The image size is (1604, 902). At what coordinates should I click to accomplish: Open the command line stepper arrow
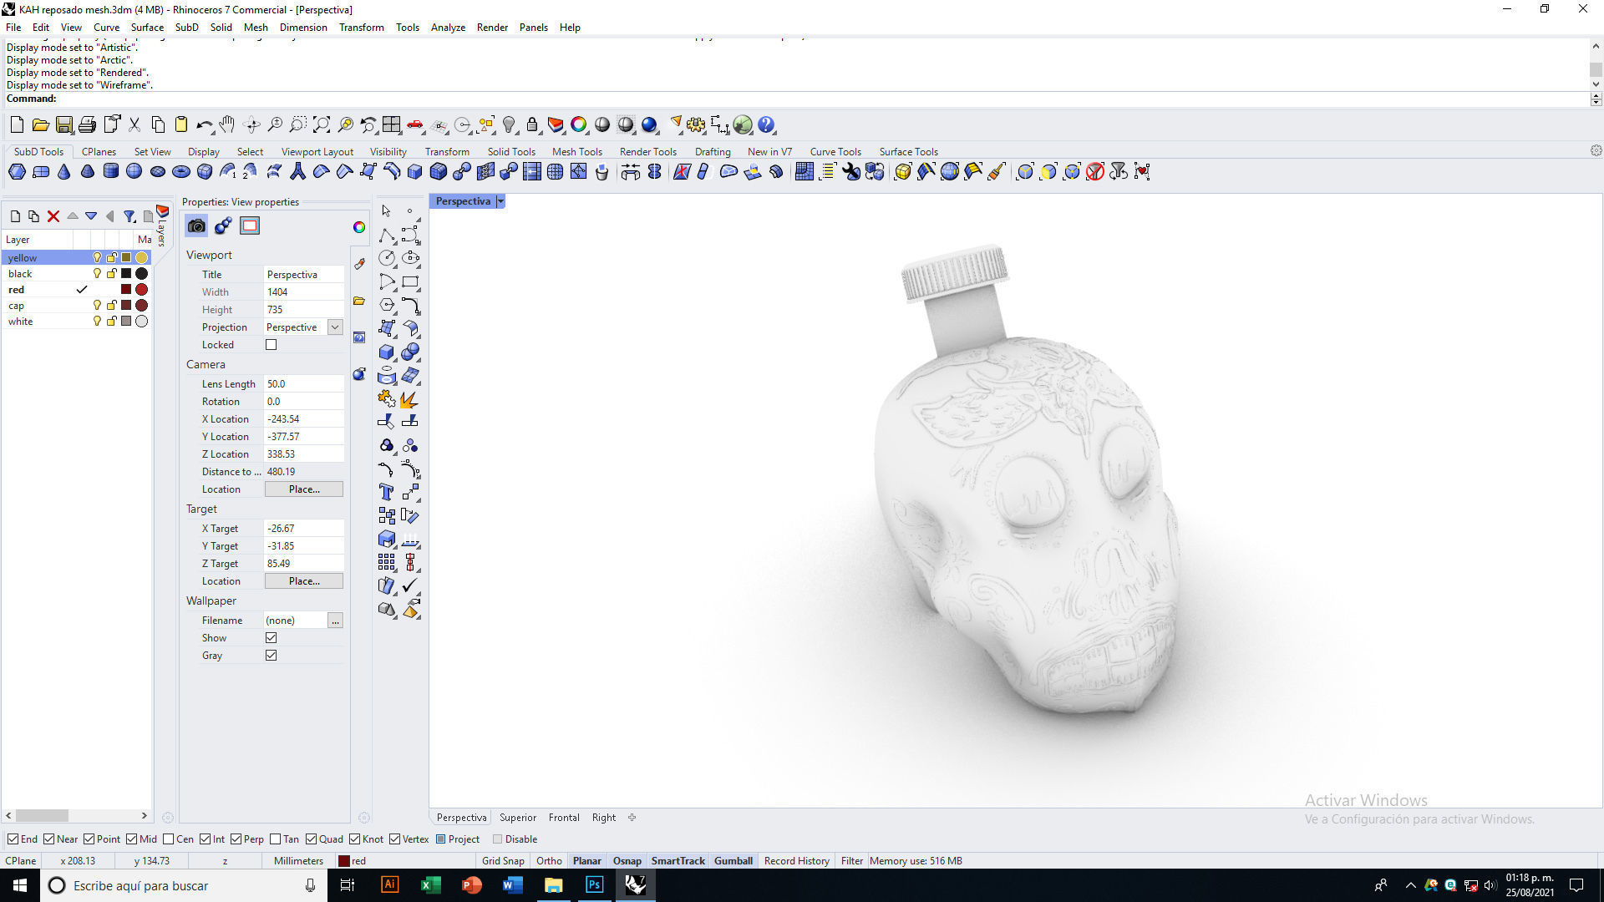[1596, 99]
